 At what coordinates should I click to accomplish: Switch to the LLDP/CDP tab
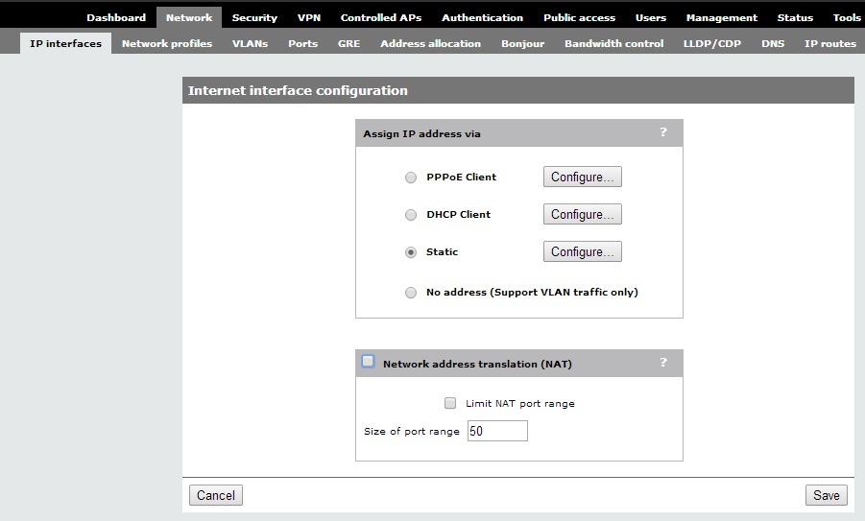pyautogui.click(x=712, y=43)
